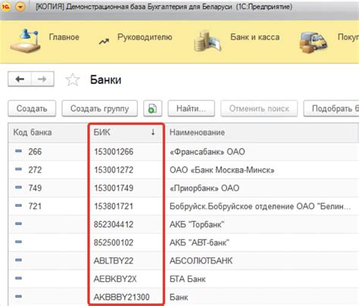
Task: Click the Отменить поиск button
Action: (x=259, y=108)
